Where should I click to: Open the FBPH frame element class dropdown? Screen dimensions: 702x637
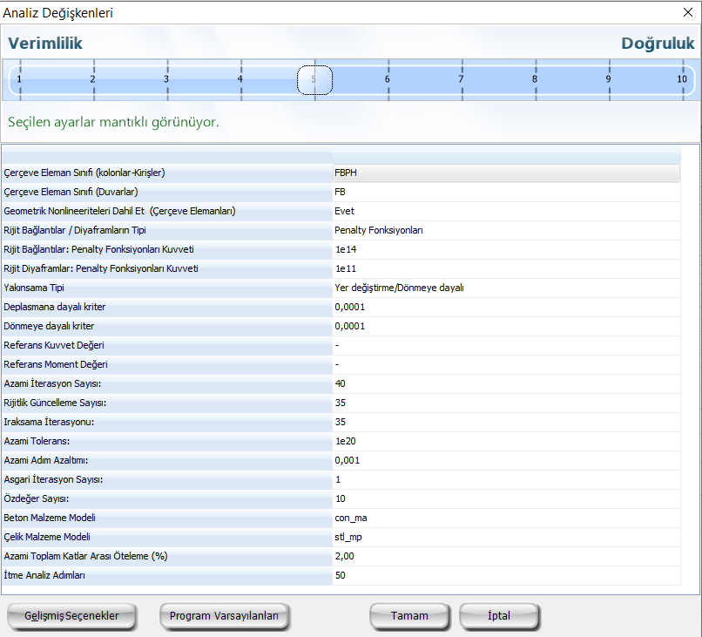(505, 173)
